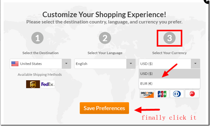Screen dimensions: 210x126
Task: Open the language dropdown arrow
Action: coord(131,64)
